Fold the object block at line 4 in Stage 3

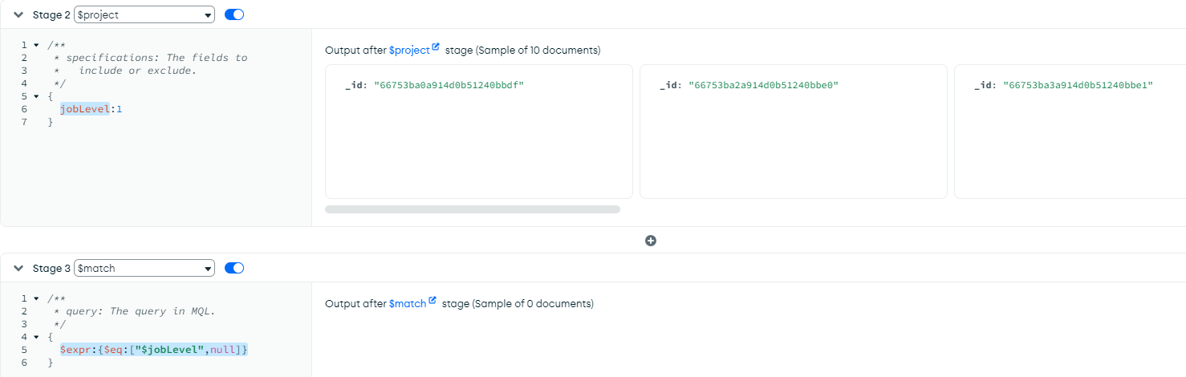(36, 337)
